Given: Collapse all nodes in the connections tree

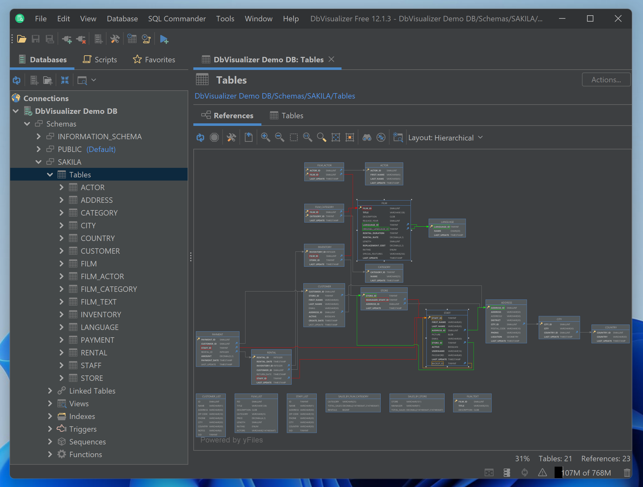Looking at the screenshot, I should point(65,80).
